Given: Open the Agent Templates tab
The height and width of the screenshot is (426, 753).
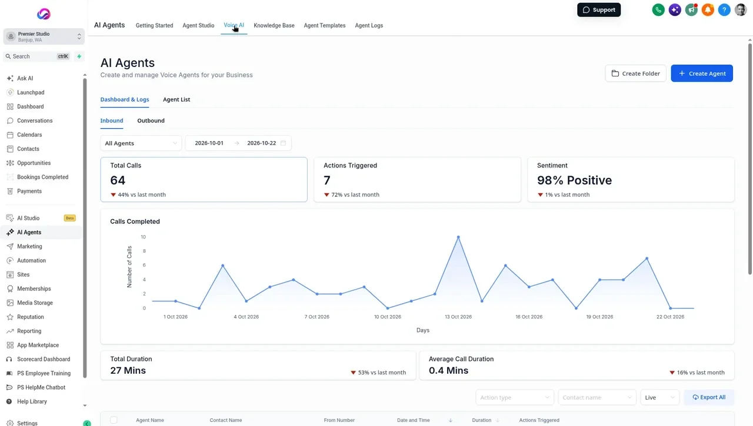Looking at the screenshot, I should 325,25.
